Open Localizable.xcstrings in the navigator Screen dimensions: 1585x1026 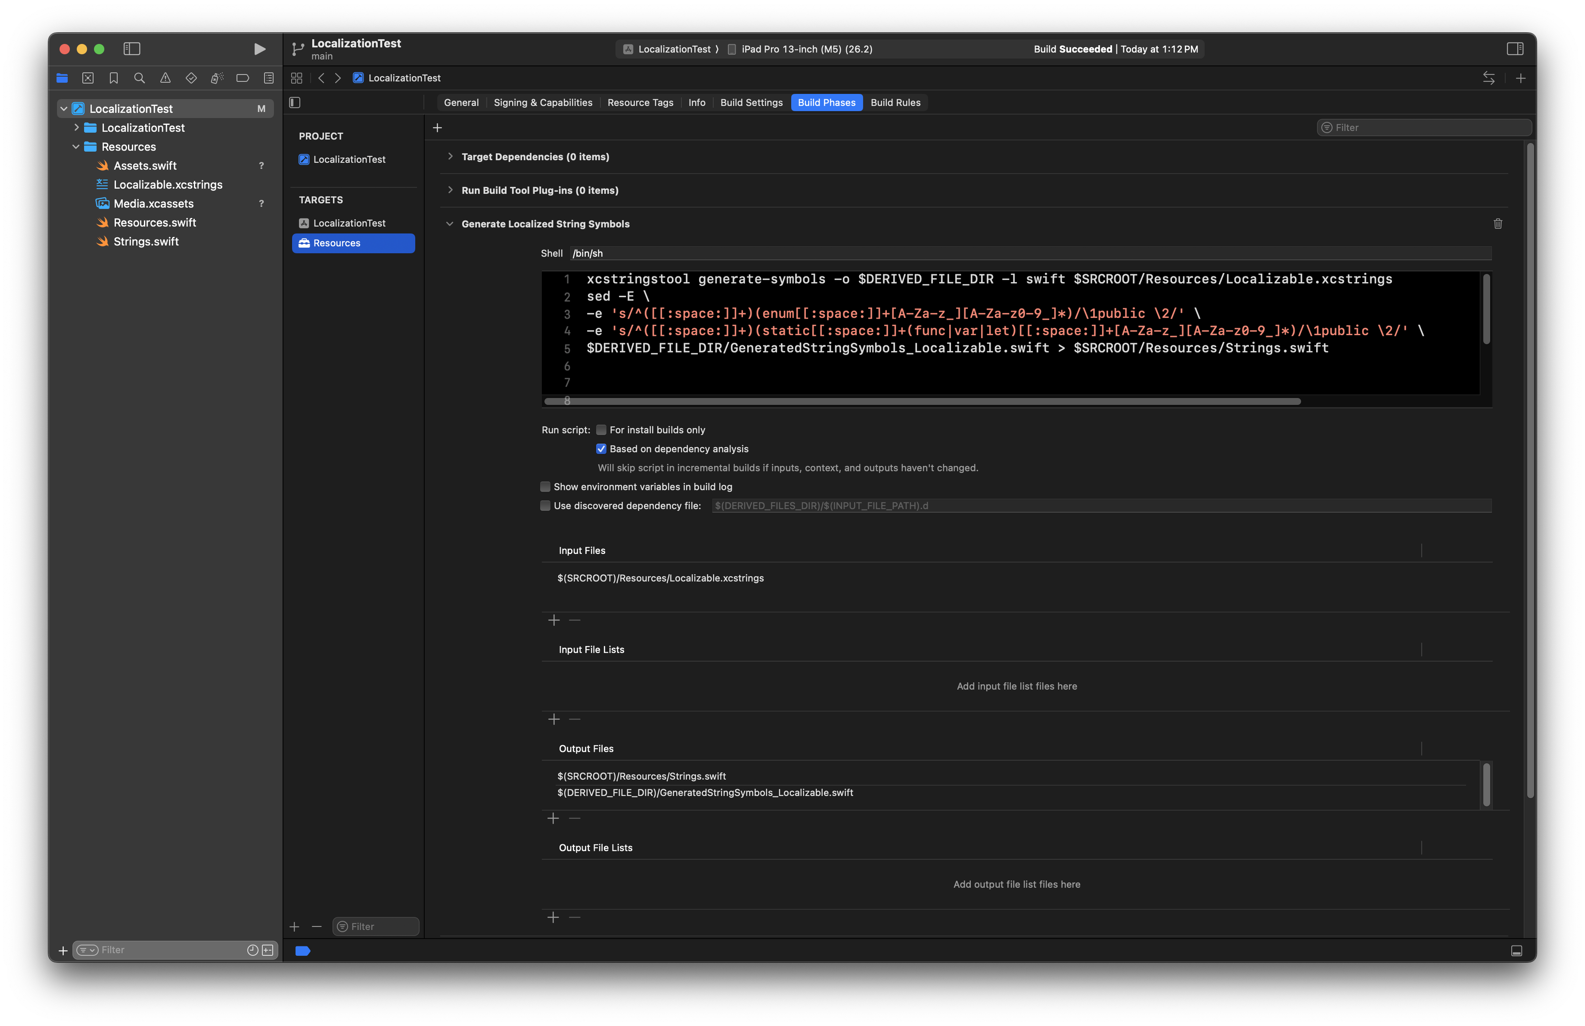point(168,185)
